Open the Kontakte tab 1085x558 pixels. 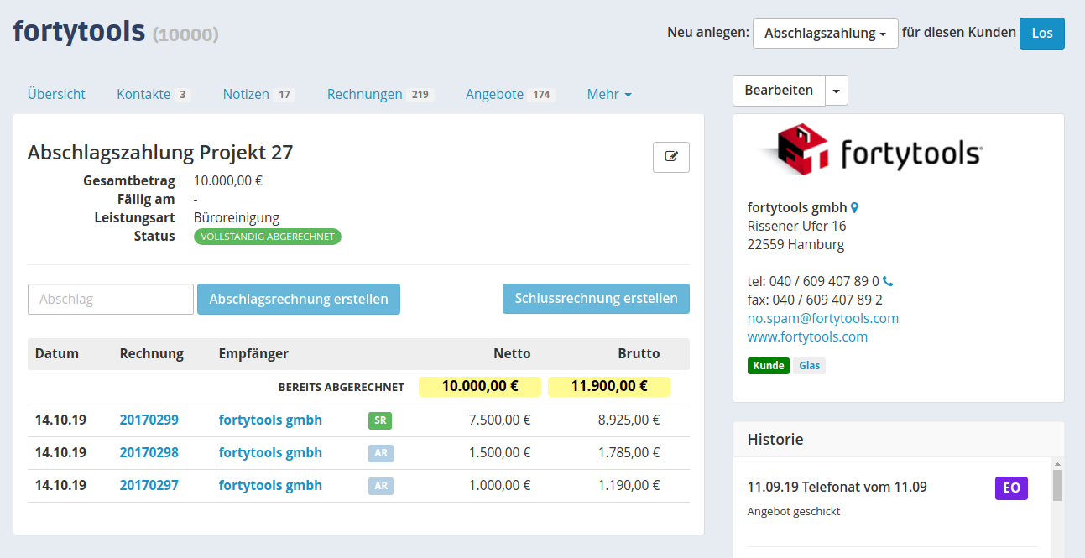[154, 95]
